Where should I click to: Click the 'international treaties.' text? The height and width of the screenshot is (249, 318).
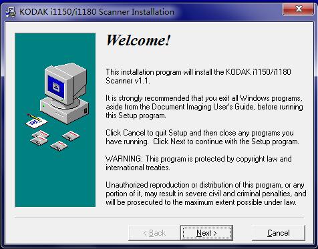[x=138, y=168]
